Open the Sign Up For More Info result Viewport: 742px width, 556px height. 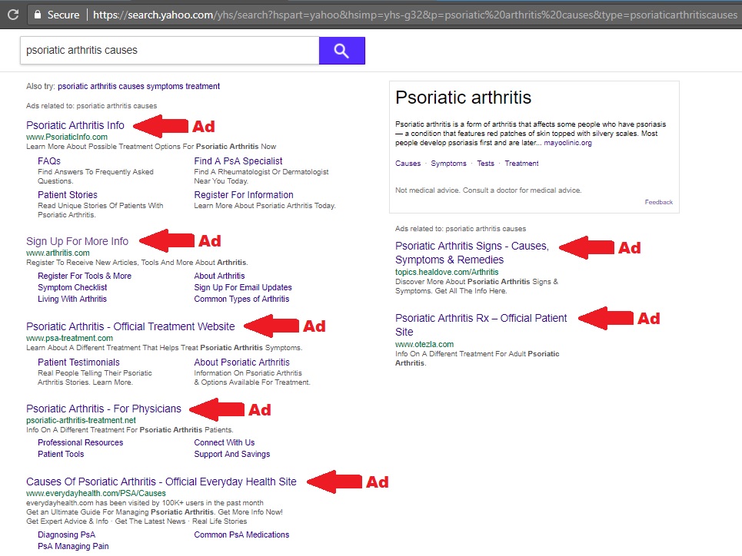tap(77, 241)
